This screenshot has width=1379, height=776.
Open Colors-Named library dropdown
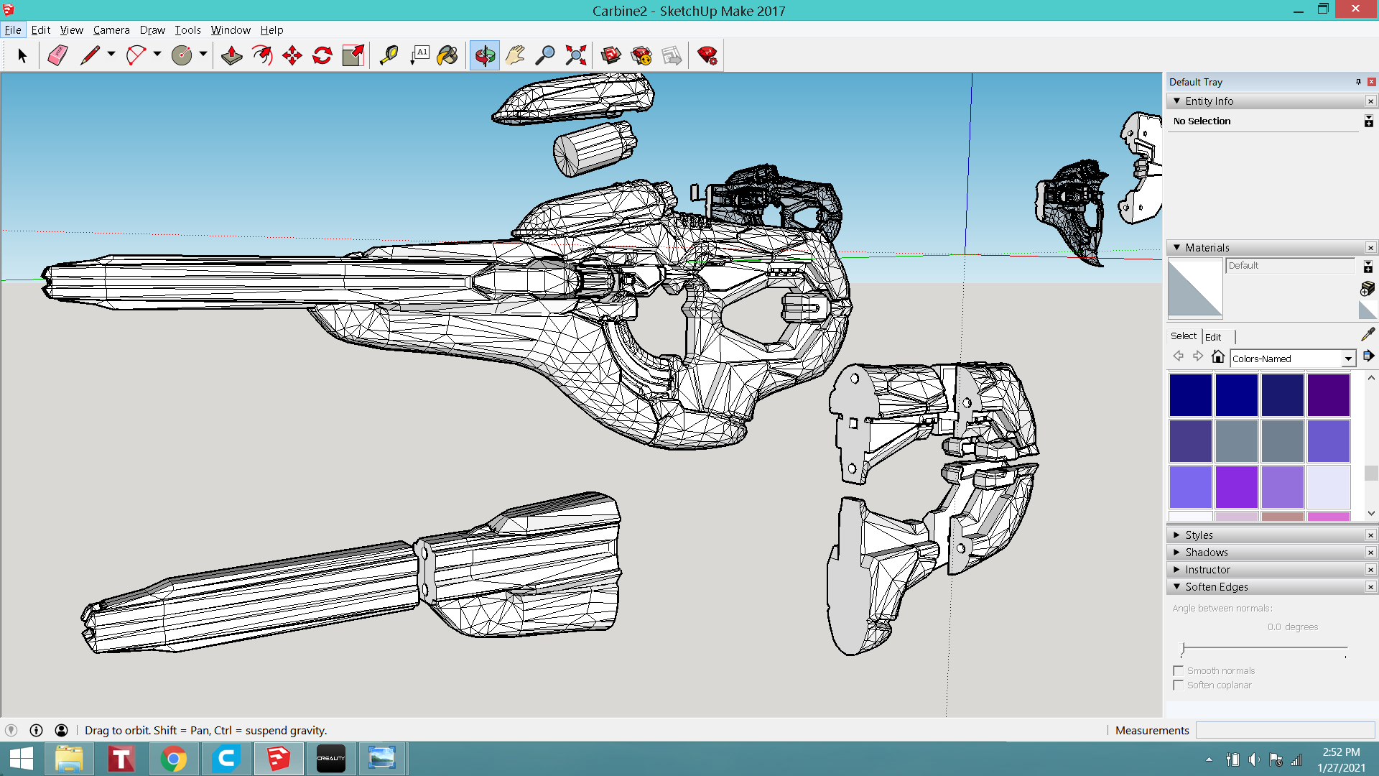(1349, 359)
